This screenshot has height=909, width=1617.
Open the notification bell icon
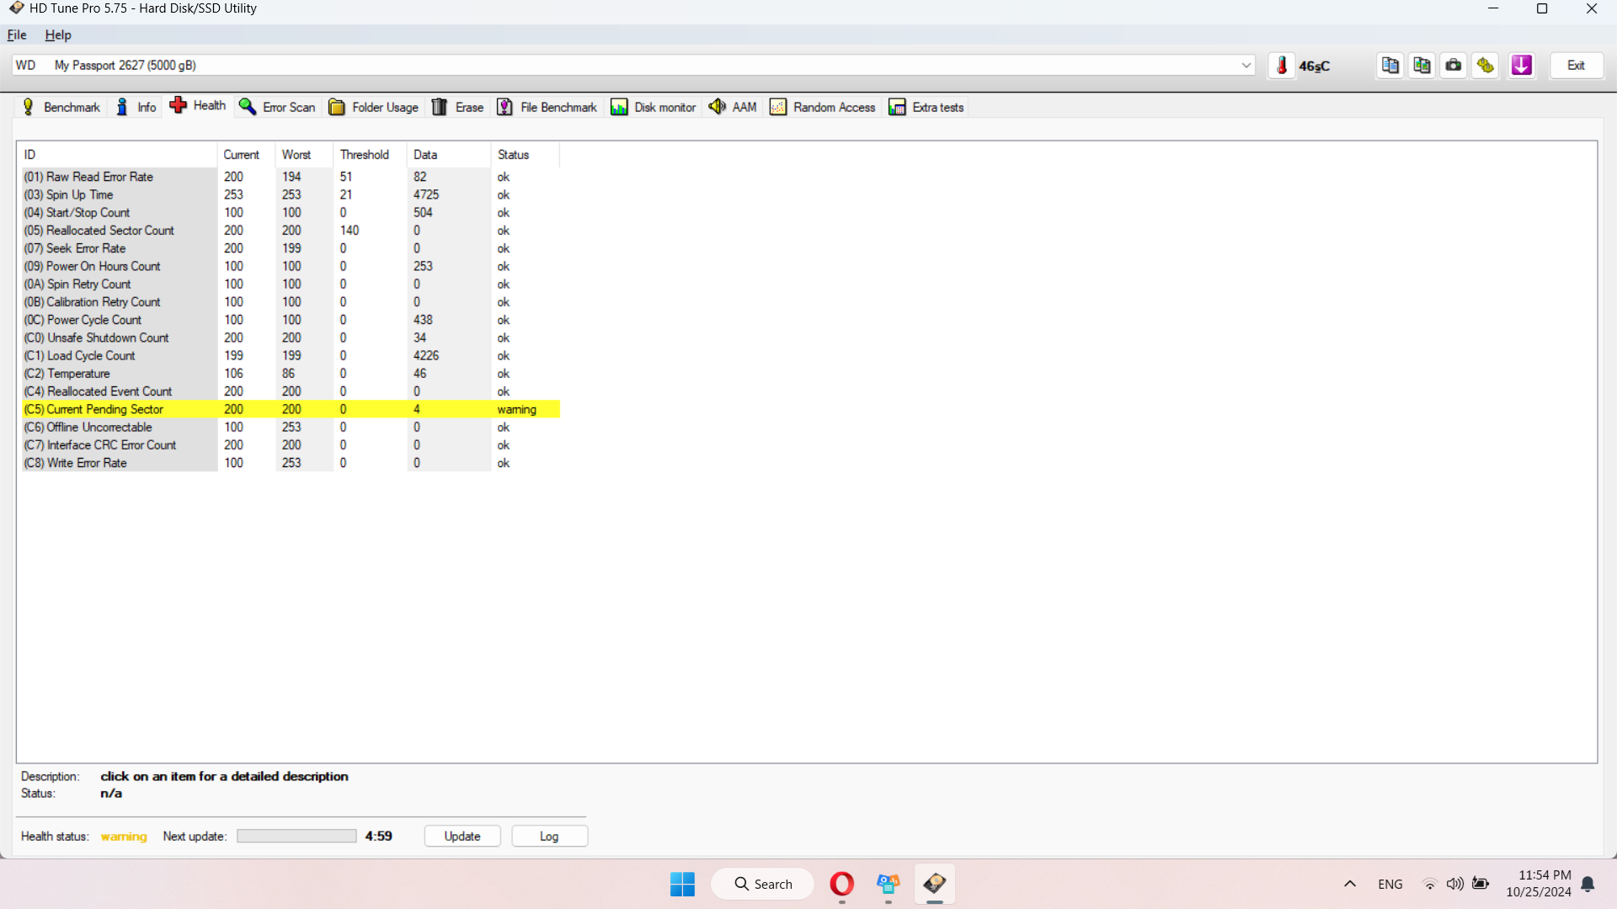click(1588, 884)
